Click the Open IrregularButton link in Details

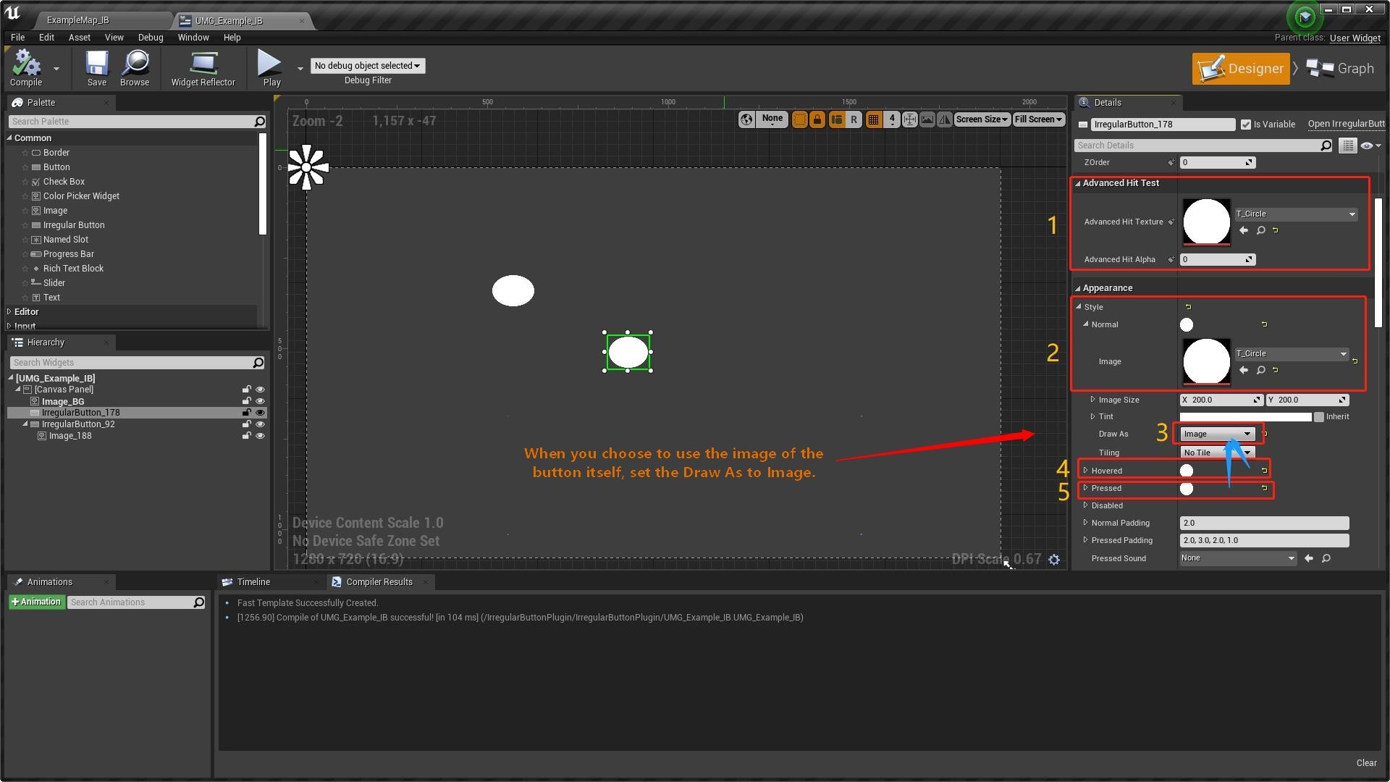click(1346, 124)
